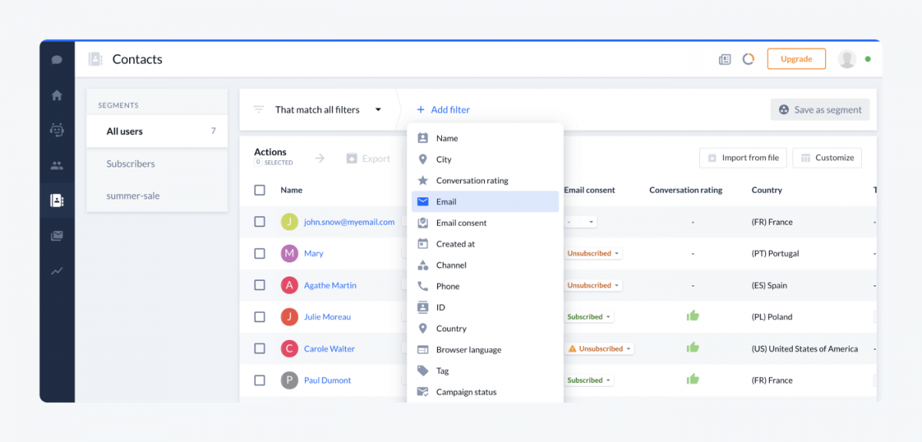Click the Country column header
The height and width of the screenshot is (442, 922).
[767, 190]
